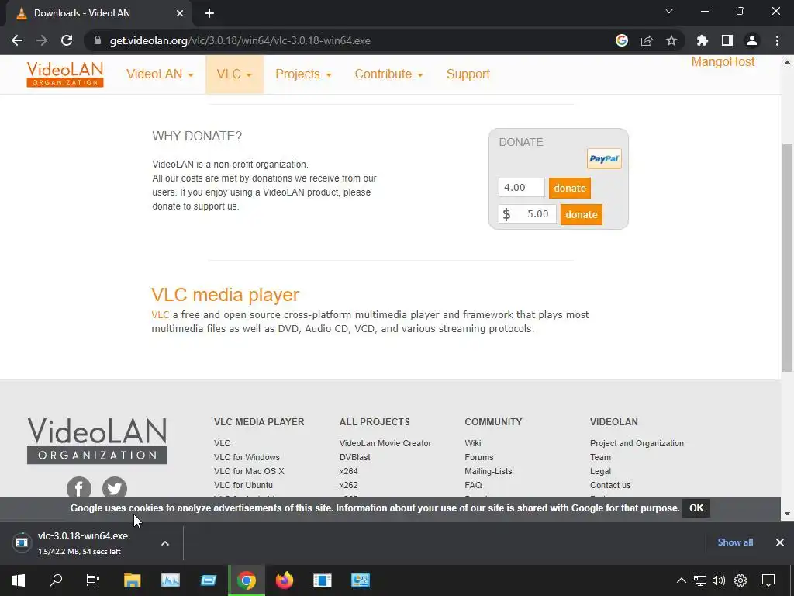Open the volume control in tray
The width and height of the screenshot is (794, 596).
(719, 580)
